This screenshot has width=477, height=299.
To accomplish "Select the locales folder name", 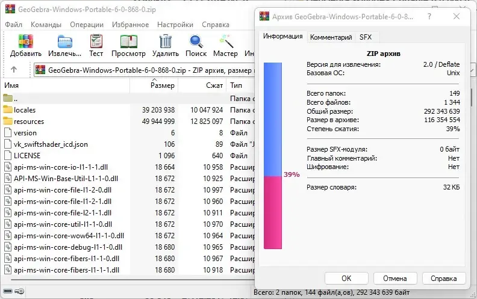I will point(25,109).
